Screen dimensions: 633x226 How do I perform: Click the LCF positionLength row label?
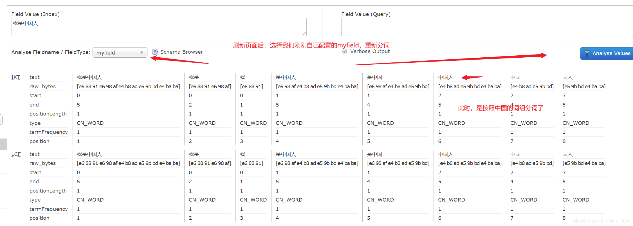pyautogui.click(x=48, y=191)
